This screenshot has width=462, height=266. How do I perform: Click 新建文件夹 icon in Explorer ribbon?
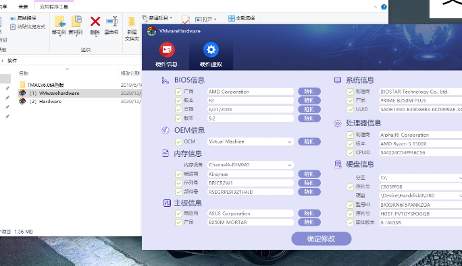point(132,22)
